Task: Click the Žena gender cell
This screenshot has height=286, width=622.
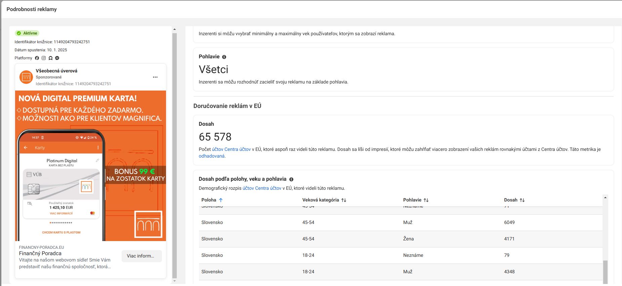Action: point(408,239)
